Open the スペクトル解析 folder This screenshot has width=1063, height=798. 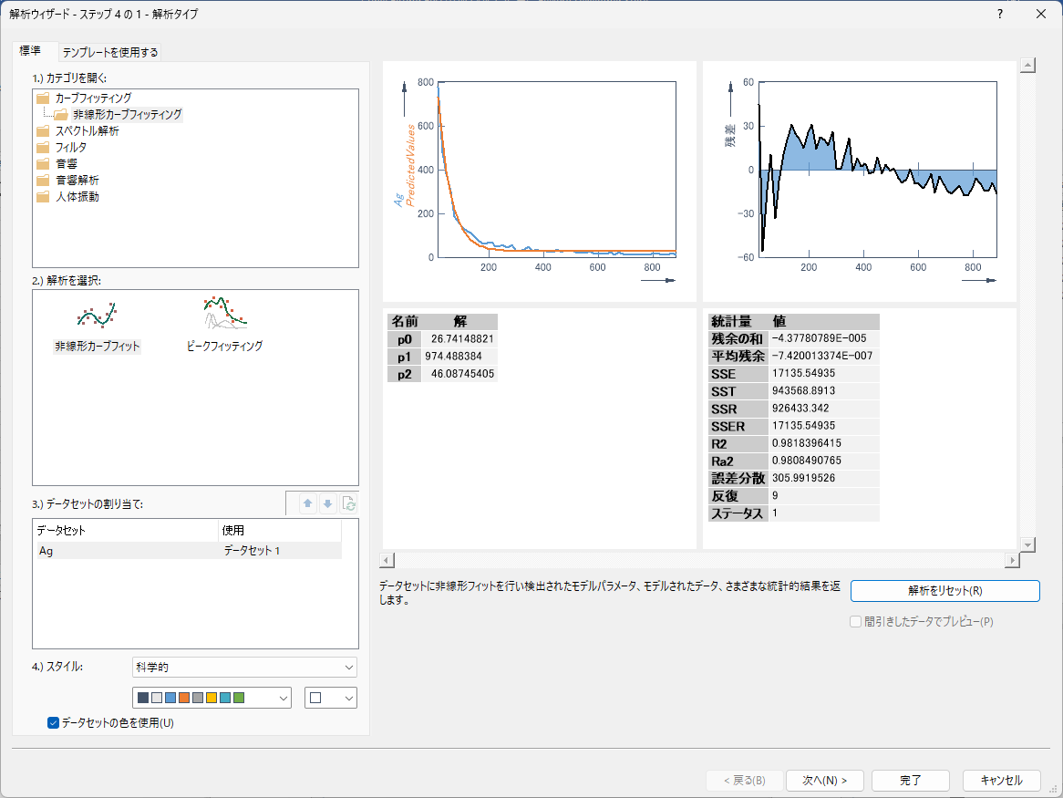coord(87,130)
